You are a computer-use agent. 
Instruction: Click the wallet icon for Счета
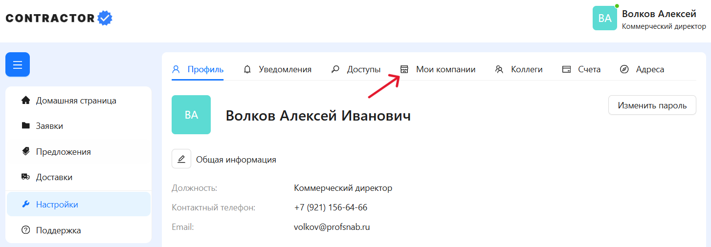point(567,69)
